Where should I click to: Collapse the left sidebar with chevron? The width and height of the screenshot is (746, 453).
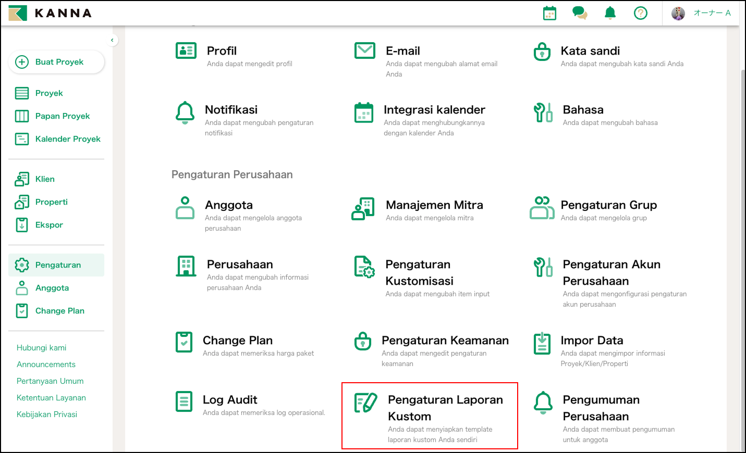pos(112,40)
